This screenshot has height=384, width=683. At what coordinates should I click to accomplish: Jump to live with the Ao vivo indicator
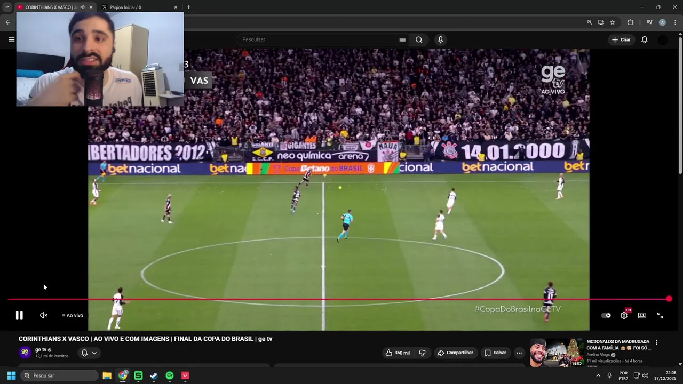[x=73, y=315]
